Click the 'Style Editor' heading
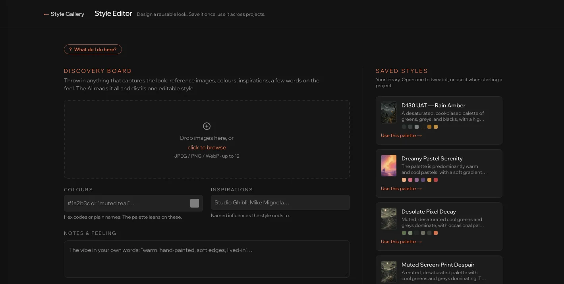The width and height of the screenshot is (564, 284). click(x=113, y=13)
